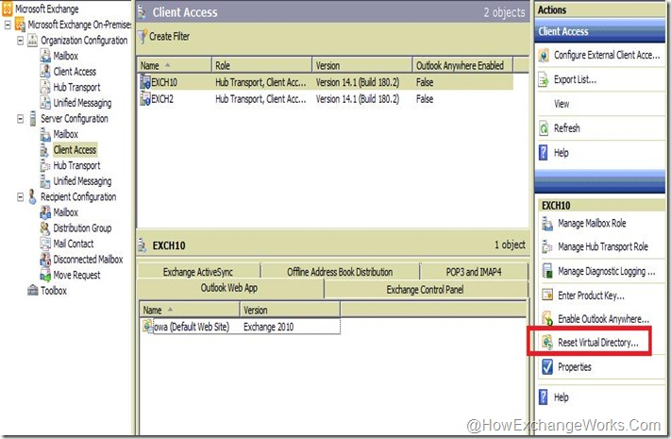Open the Toolbox node icon
Screen dimensions: 671x439
(33, 291)
